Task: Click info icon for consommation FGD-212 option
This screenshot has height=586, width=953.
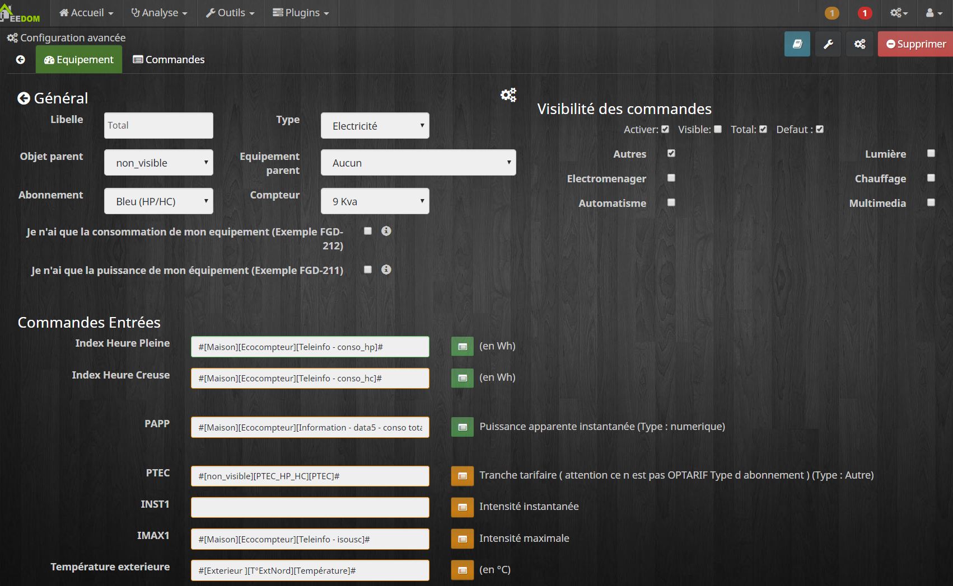Action: [386, 231]
